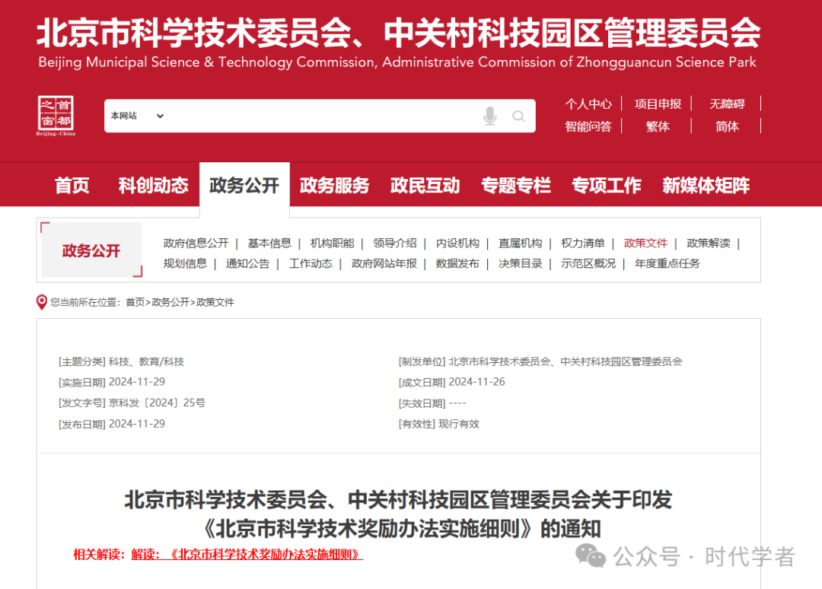Click the 主题分类 value 科技、教育/科技

pyautogui.click(x=146, y=361)
